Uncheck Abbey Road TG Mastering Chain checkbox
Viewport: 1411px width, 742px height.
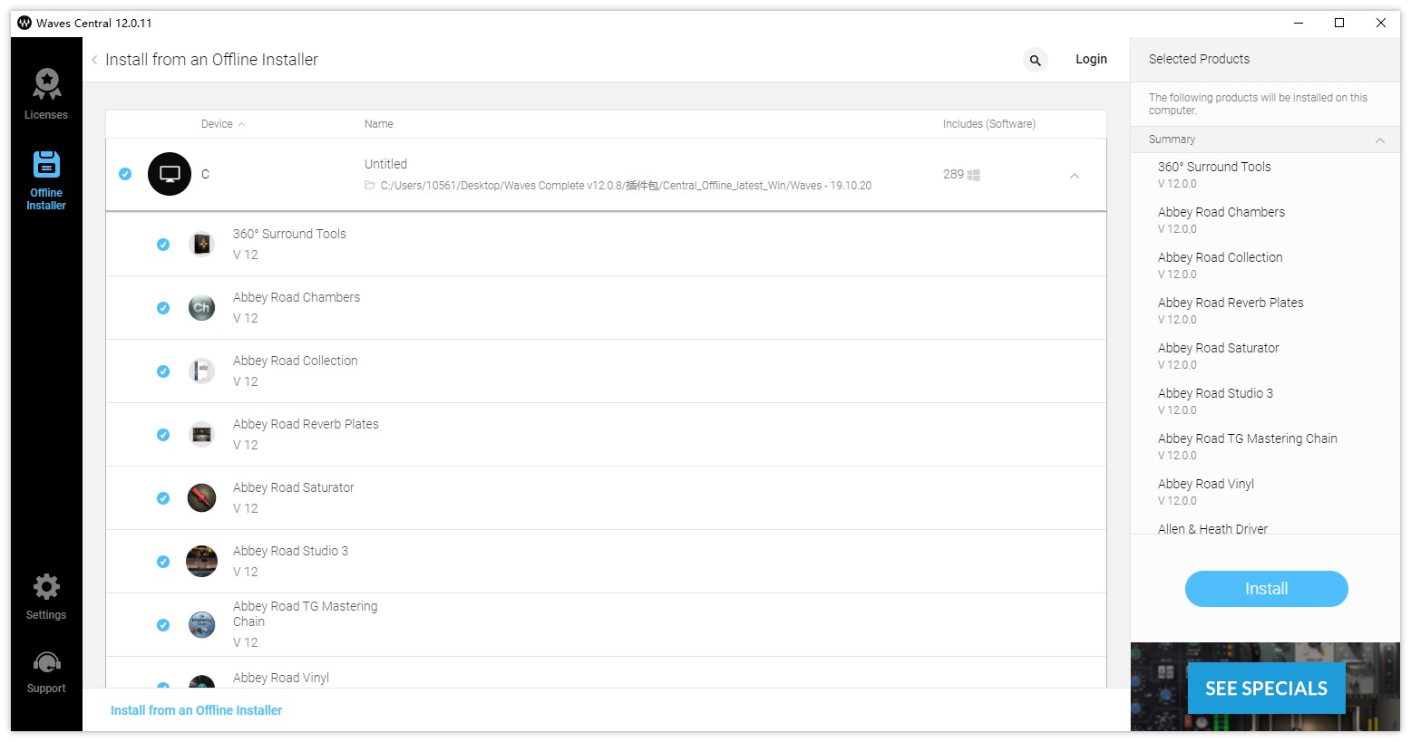pos(163,624)
